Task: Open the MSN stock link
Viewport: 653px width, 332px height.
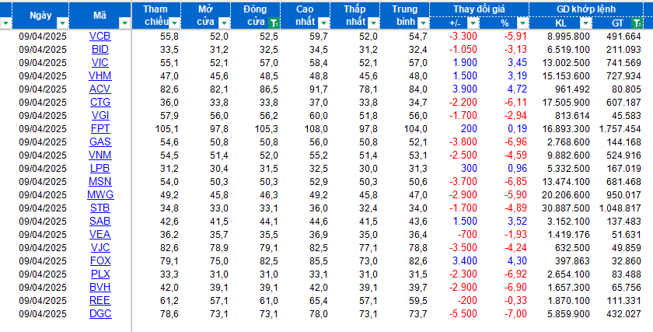Action: (100, 182)
